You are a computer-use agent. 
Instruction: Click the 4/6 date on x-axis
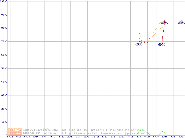point(139,137)
